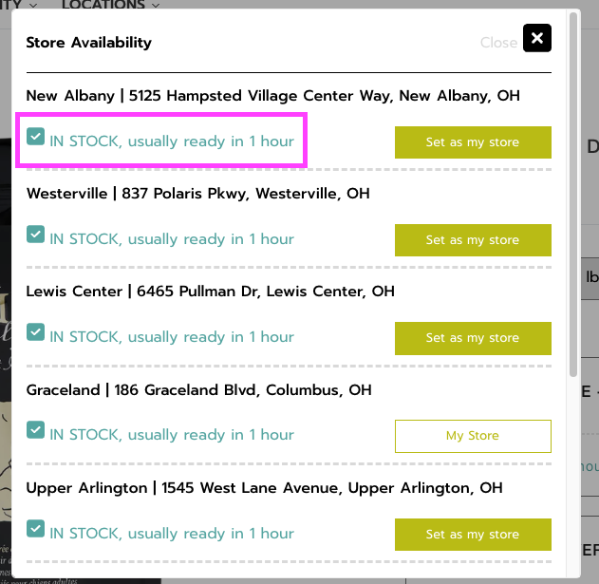The height and width of the screenshot is (584, 599).
Task: Click Graceland in-stock checkmark icon
Action: pos(35,431)
